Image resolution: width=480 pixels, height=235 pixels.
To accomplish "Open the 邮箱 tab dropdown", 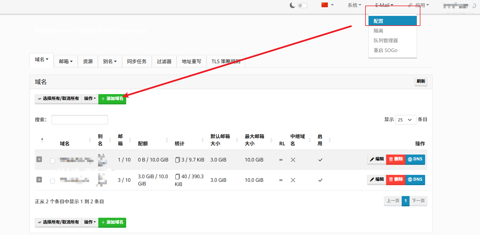I will (x=66, y=61).
